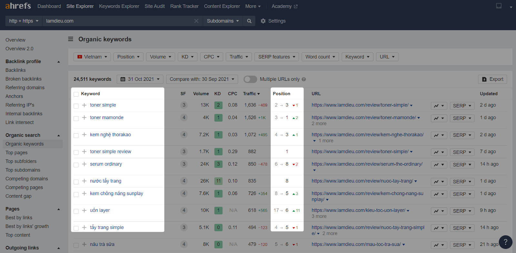Viewport: 516px width, 253px height.
Task: Click plus icon for nâu trà sữa
Action: (x=84, y=244)
